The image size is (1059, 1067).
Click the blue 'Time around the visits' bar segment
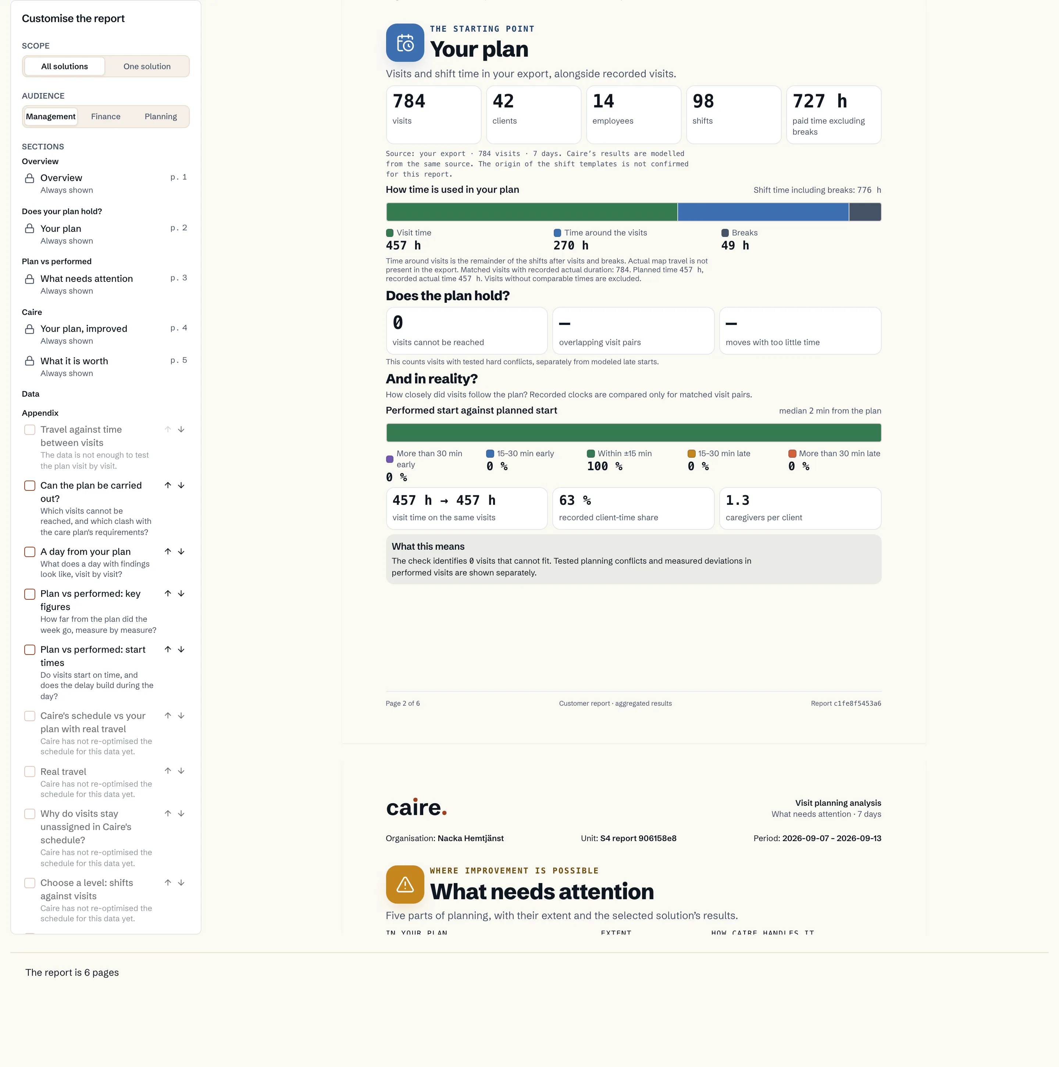[763, 212]
